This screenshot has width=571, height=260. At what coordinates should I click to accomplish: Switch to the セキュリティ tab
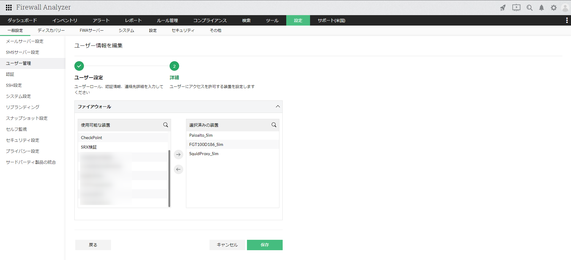183,31
